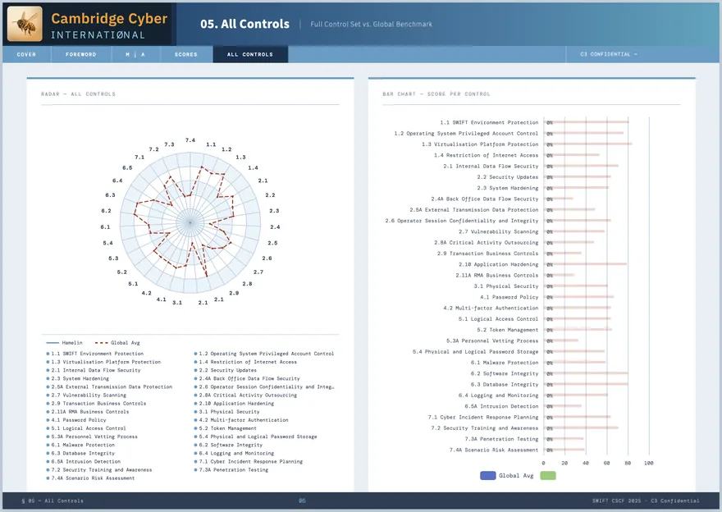Select the All Controls tab
The height and width of the screenshot is (512, 722).
(250, 54)
